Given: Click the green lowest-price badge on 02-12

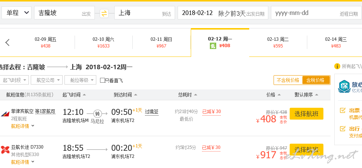Looking at the screenshot, I should tap(212, 46).
